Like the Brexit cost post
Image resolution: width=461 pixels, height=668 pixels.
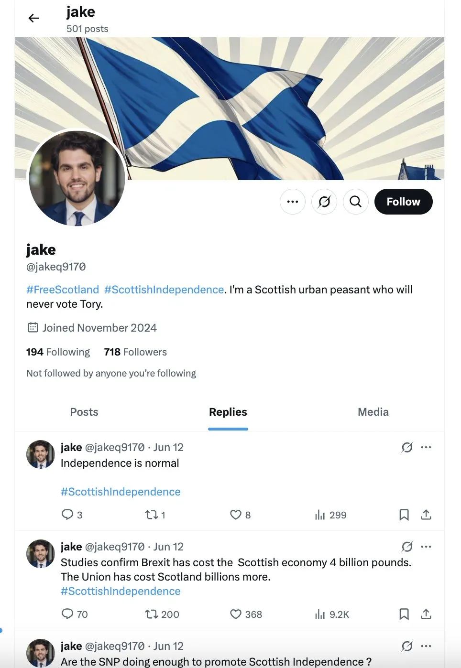[246, 614]
